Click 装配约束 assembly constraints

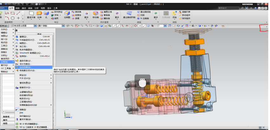coord(185,12)
